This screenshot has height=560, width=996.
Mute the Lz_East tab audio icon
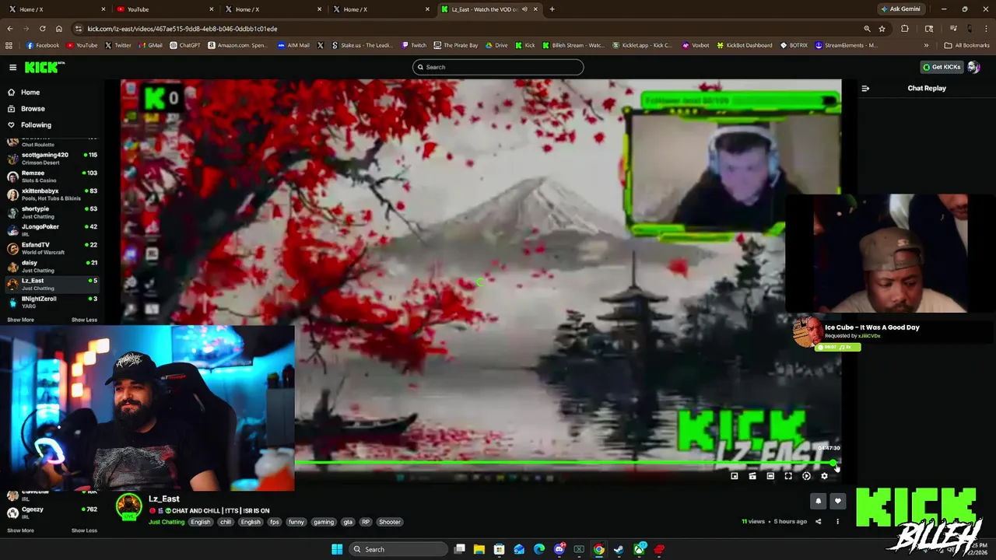524,9
